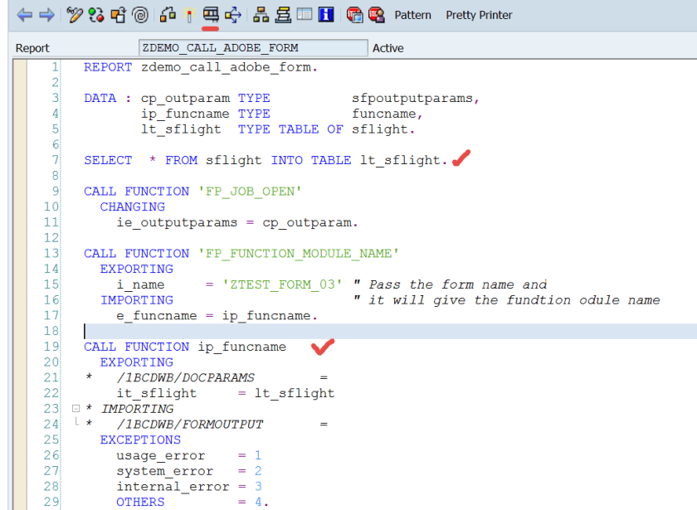
Task: Click EXCEPTIONS keyword on line 25
Action: (140, 440)
